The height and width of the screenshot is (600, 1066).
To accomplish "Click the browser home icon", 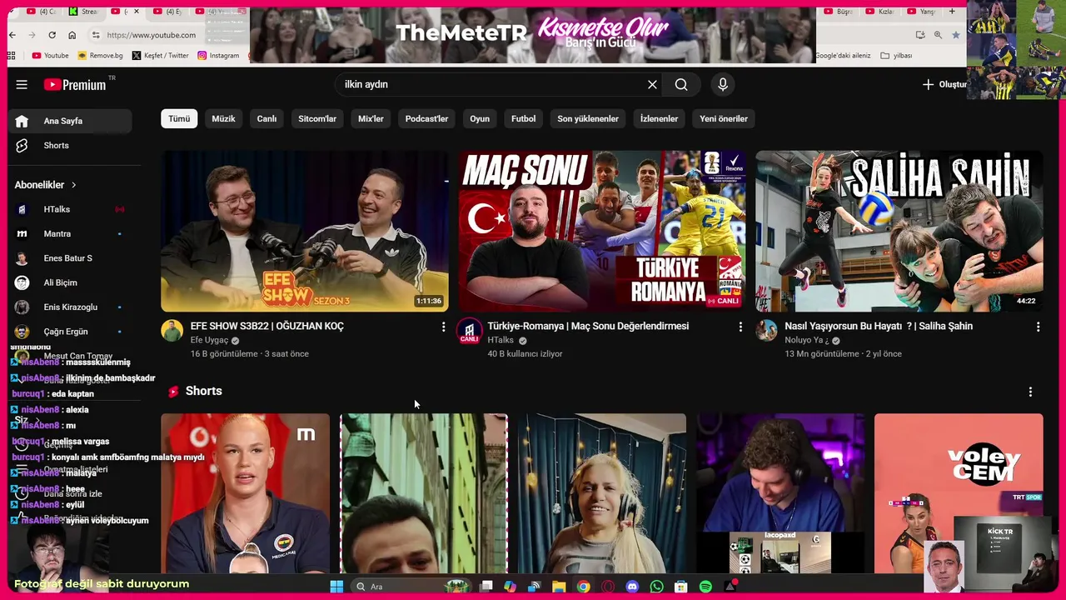I will pos(72,35).
